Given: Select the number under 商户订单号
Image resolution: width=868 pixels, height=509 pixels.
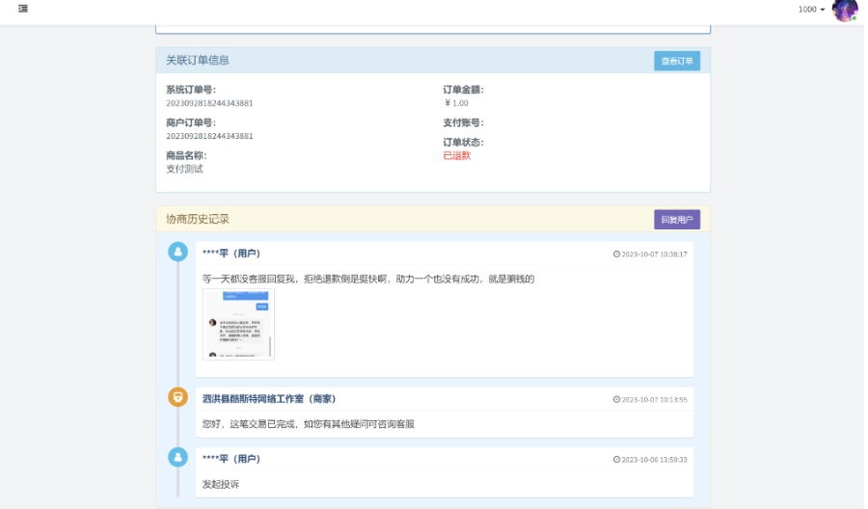Looking at the screenshot, I should [209, 136].
